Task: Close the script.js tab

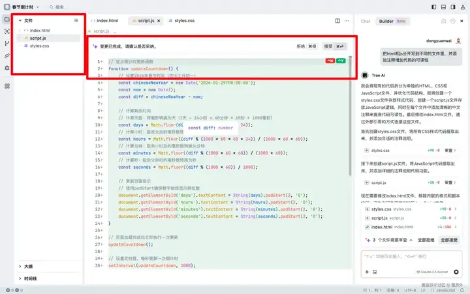Action: [x=159, y=21]
